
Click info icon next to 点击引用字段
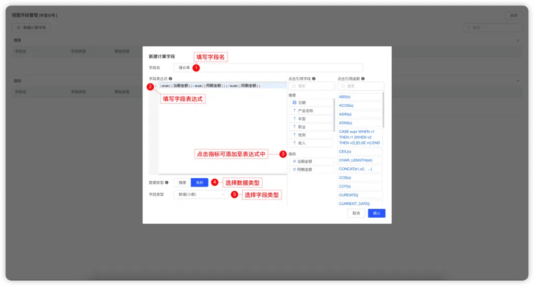point(314,79)
